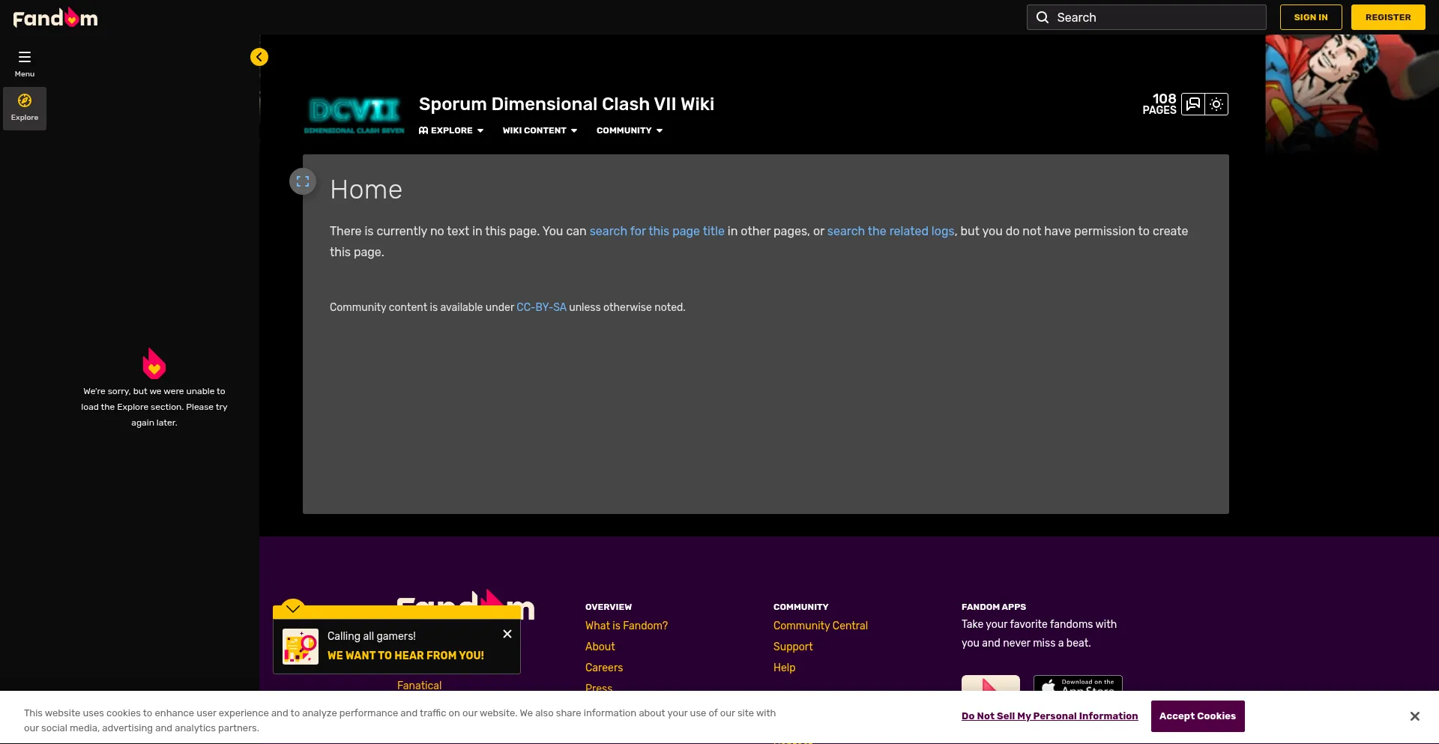Click the Fandom logo in top bar
1439x744 pixels.
pos(55,17)
